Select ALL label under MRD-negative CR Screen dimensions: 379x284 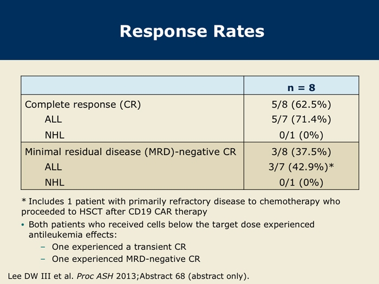[x=53, y=167]
